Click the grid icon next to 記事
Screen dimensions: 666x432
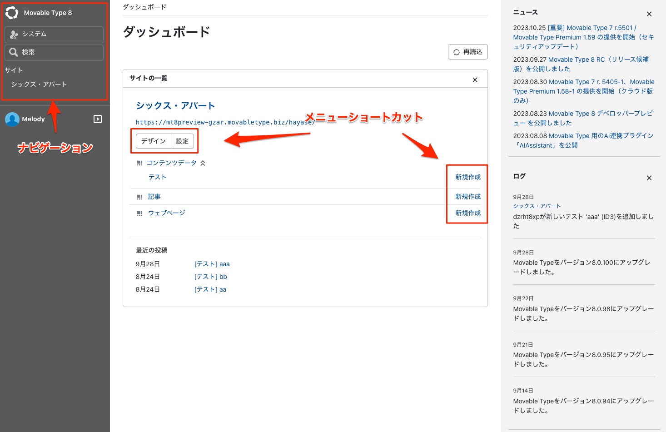pyautogui.click(x=139, y=196)
